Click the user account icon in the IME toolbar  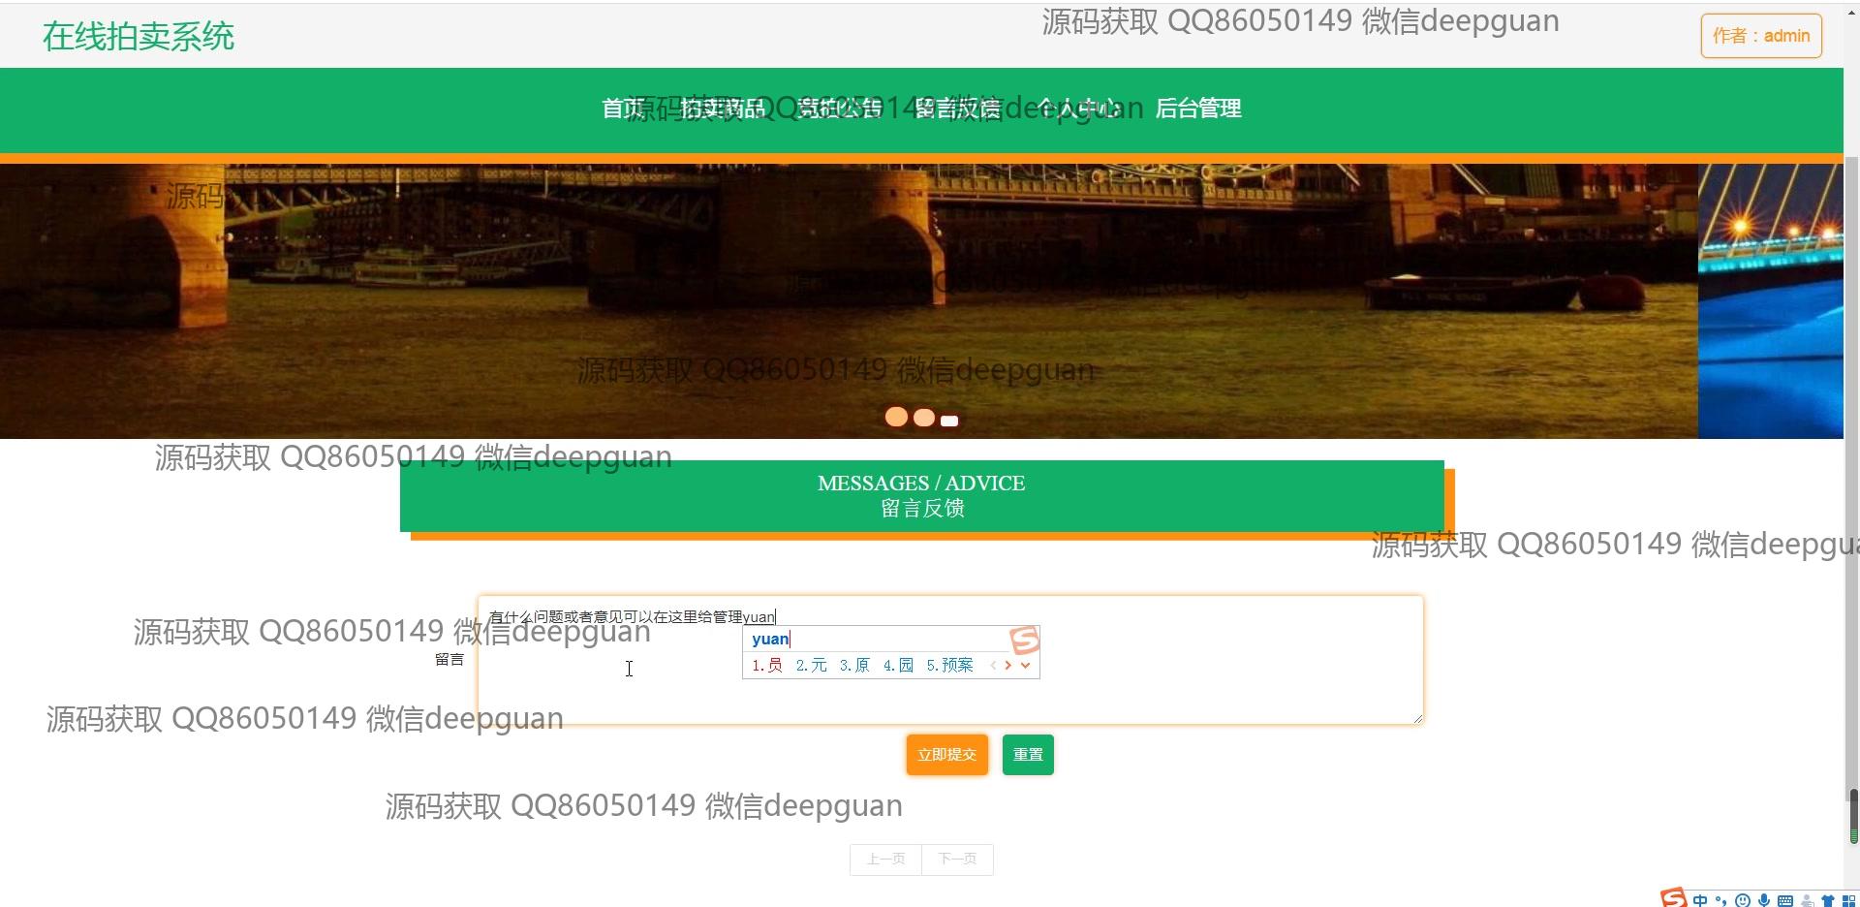click(1807, 900)
